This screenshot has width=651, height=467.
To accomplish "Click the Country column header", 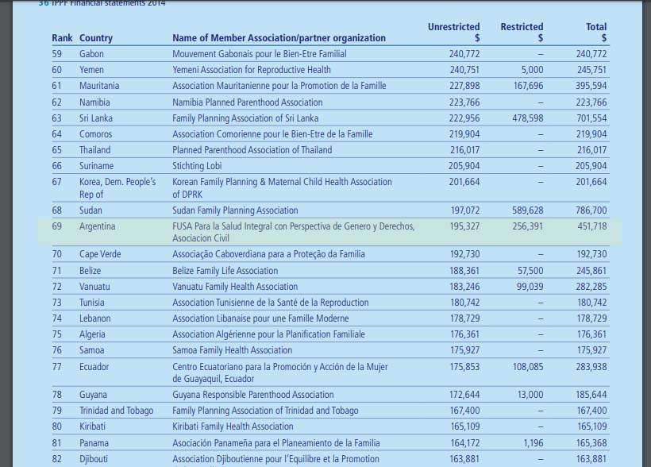I will 96,38.
